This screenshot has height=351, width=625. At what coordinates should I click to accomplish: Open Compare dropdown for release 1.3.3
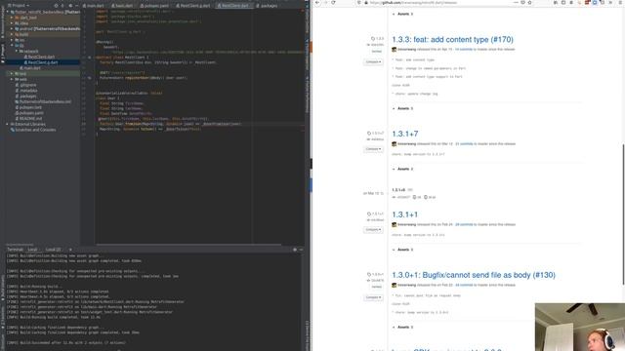pos(373,62)
